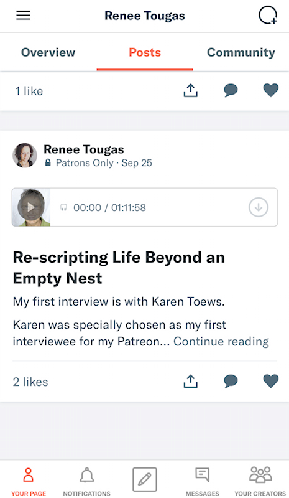Expand post via Continue reading

point(221,341)
